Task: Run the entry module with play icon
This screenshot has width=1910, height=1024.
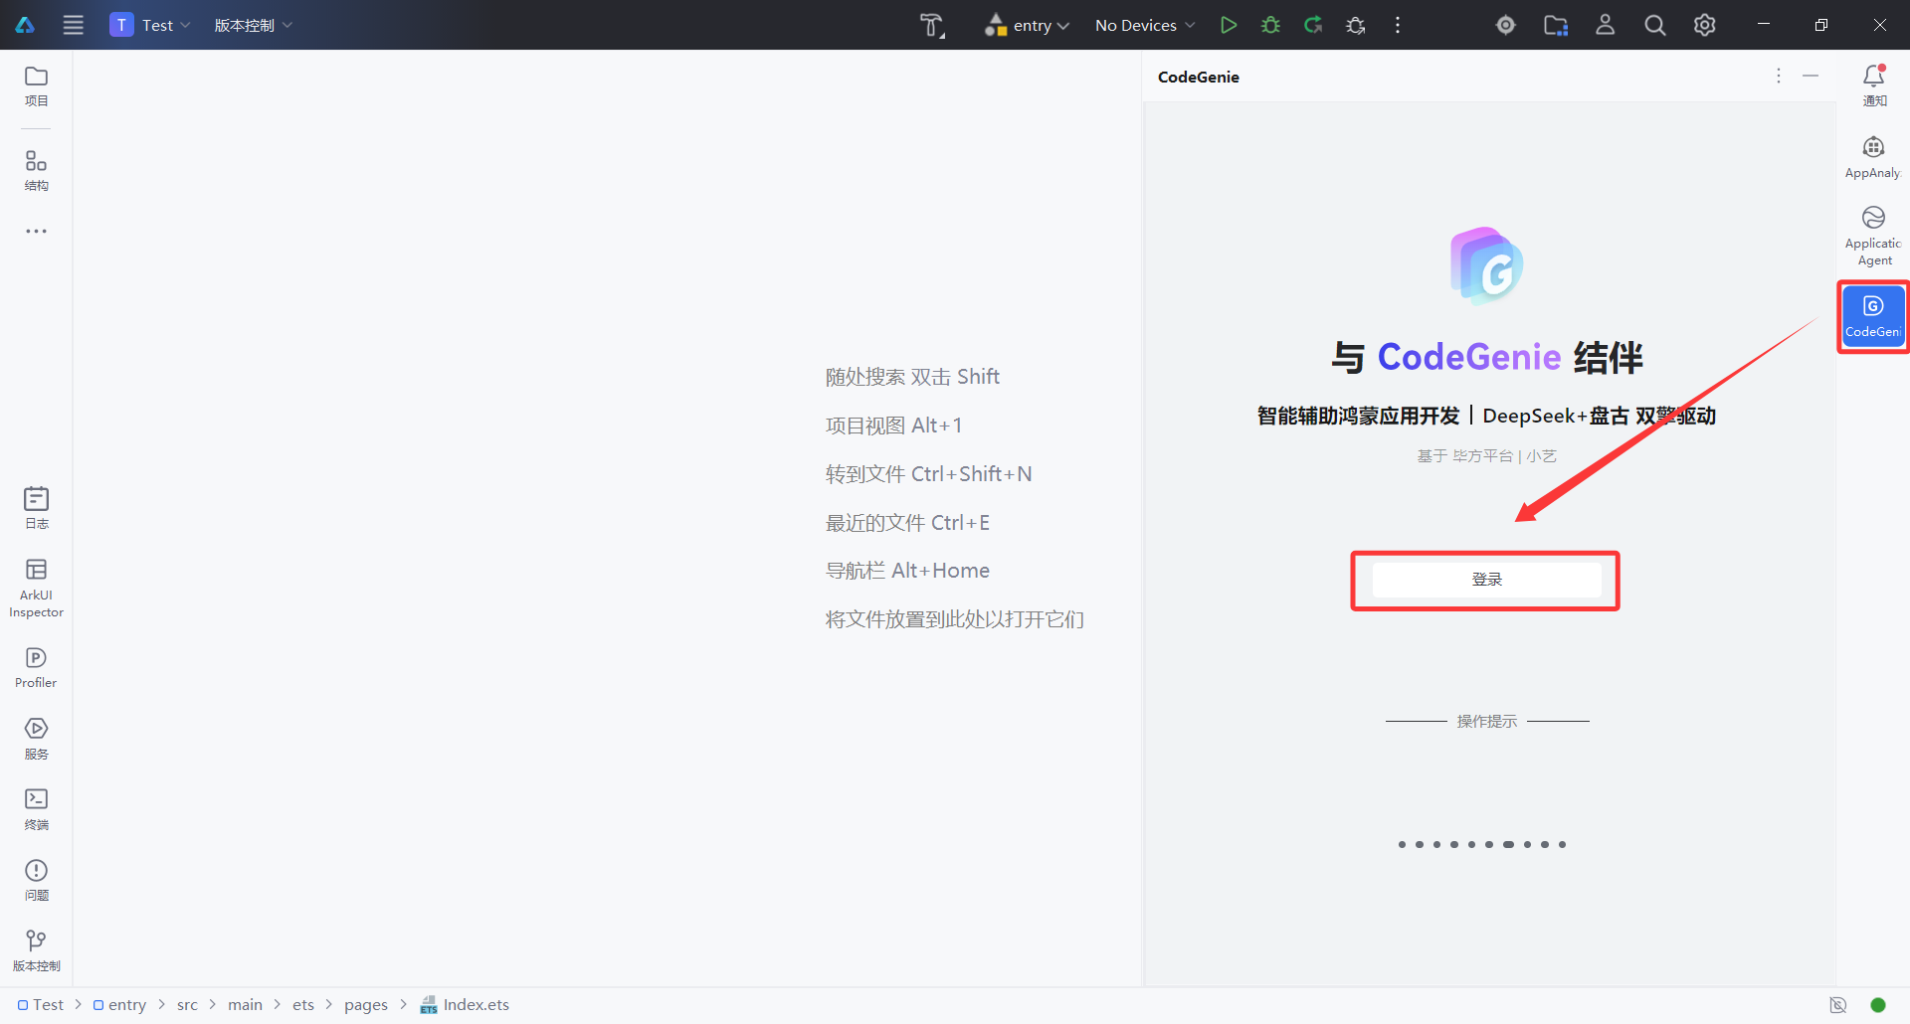Action: point(1229,25)
